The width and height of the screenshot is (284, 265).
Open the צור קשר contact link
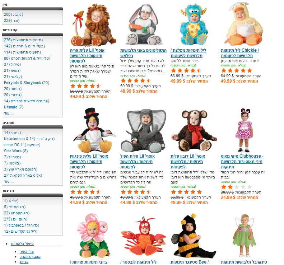coord(27,251)
